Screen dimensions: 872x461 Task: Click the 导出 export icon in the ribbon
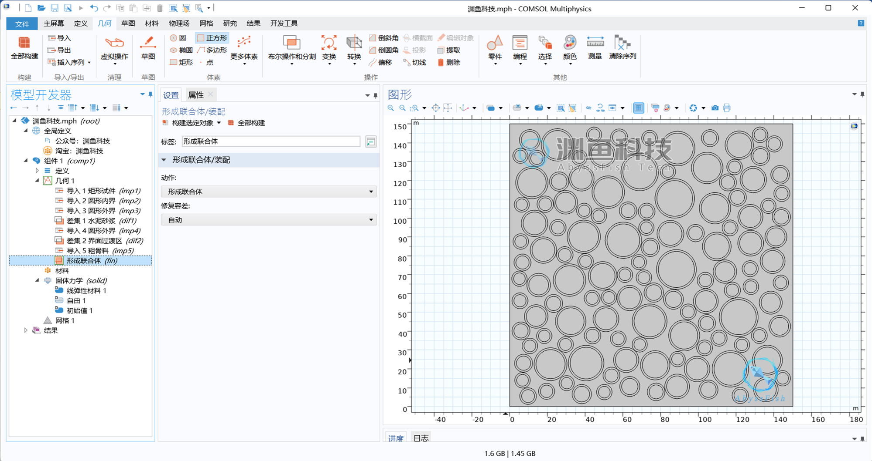click(x=59, y=50)
